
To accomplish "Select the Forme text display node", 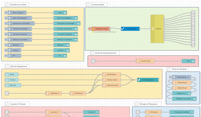I will tap(61, 50).
